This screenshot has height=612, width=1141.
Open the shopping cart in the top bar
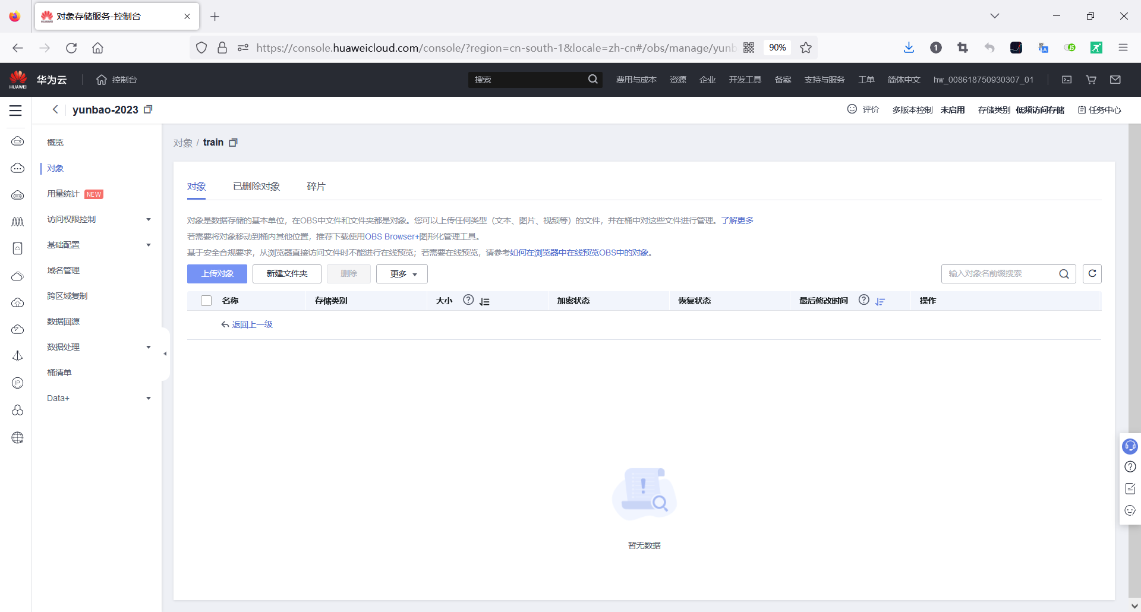[x=1090, y=79]
